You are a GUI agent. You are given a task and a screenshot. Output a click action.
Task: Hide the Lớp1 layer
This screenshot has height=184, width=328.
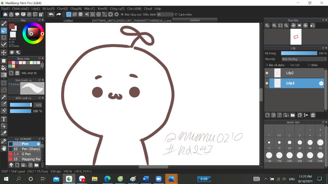pos(267,83)
